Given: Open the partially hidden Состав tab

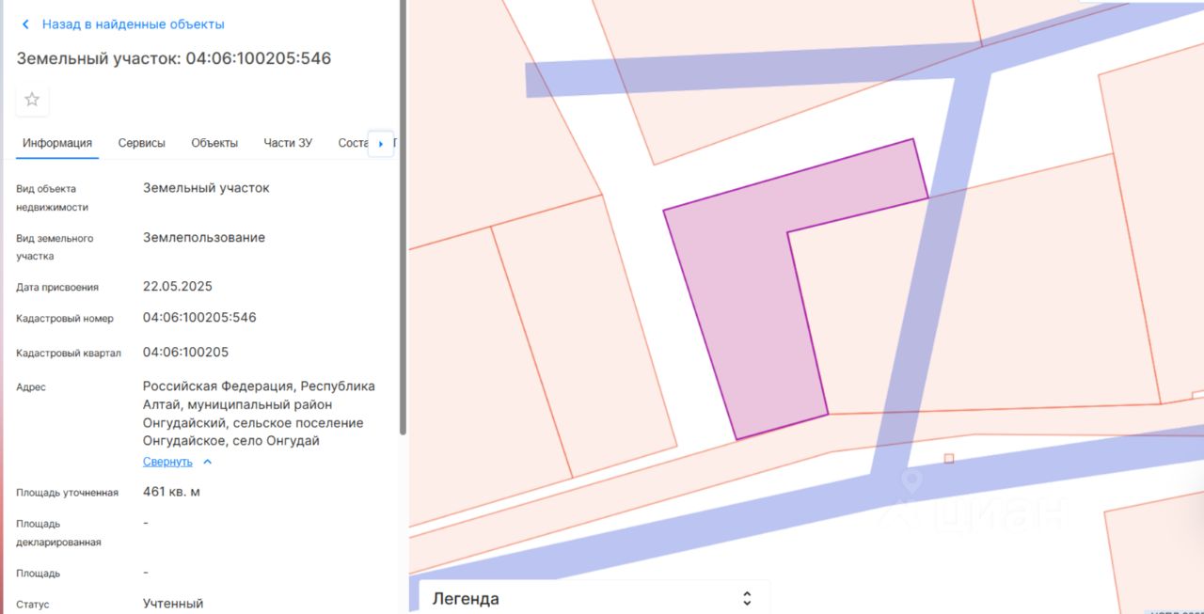Looking at the screenshot, I should click(352, 143).
